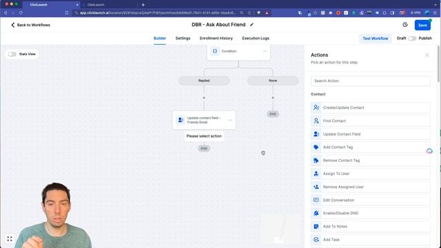
Task: Click the END node under Replied branch
Action: pos(204,149)
